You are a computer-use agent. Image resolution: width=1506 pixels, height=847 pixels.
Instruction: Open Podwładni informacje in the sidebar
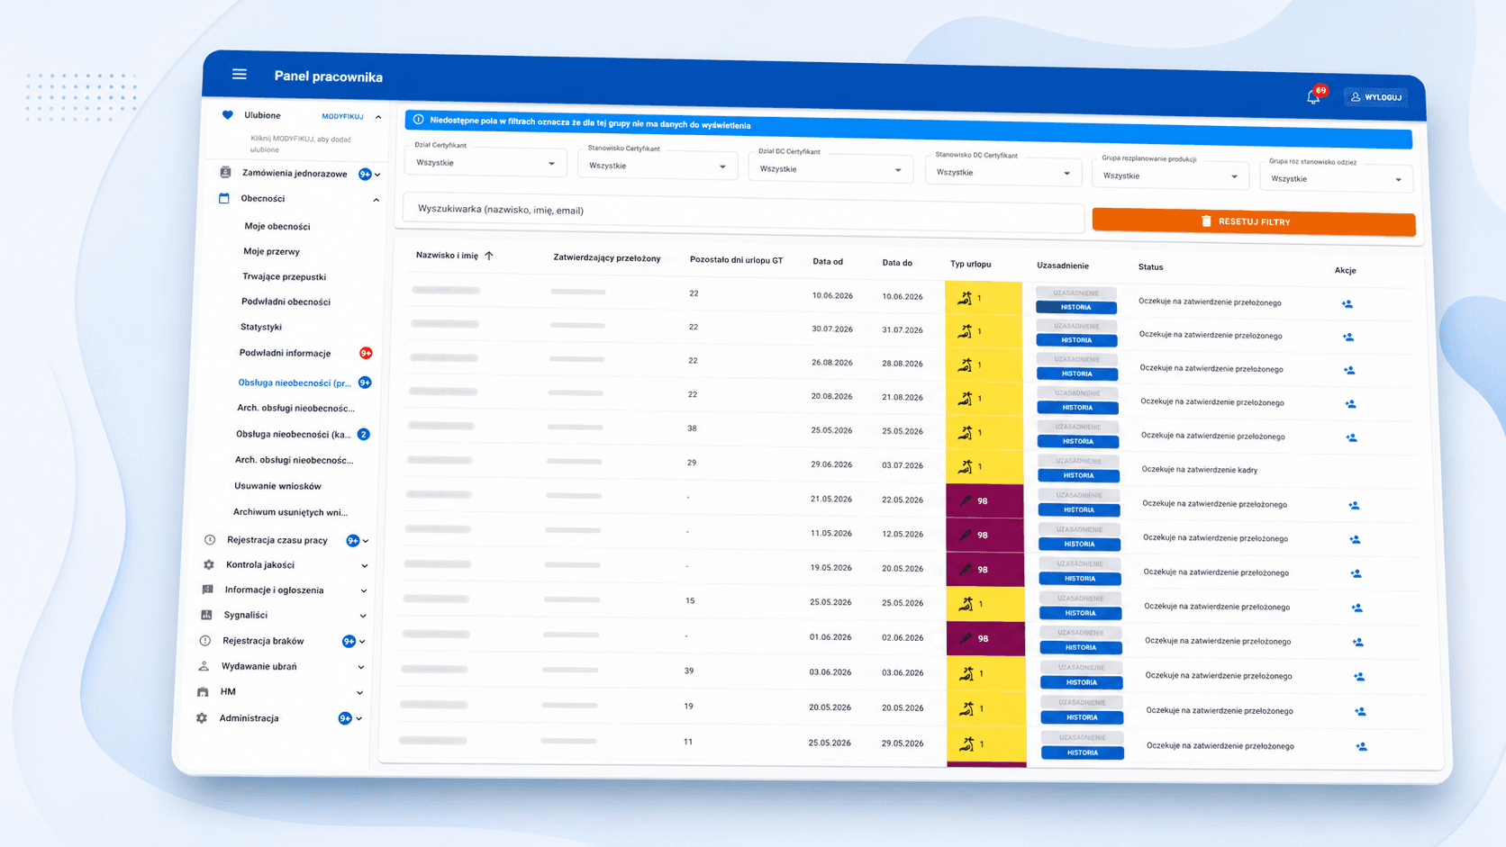click(x=285, y=354)
